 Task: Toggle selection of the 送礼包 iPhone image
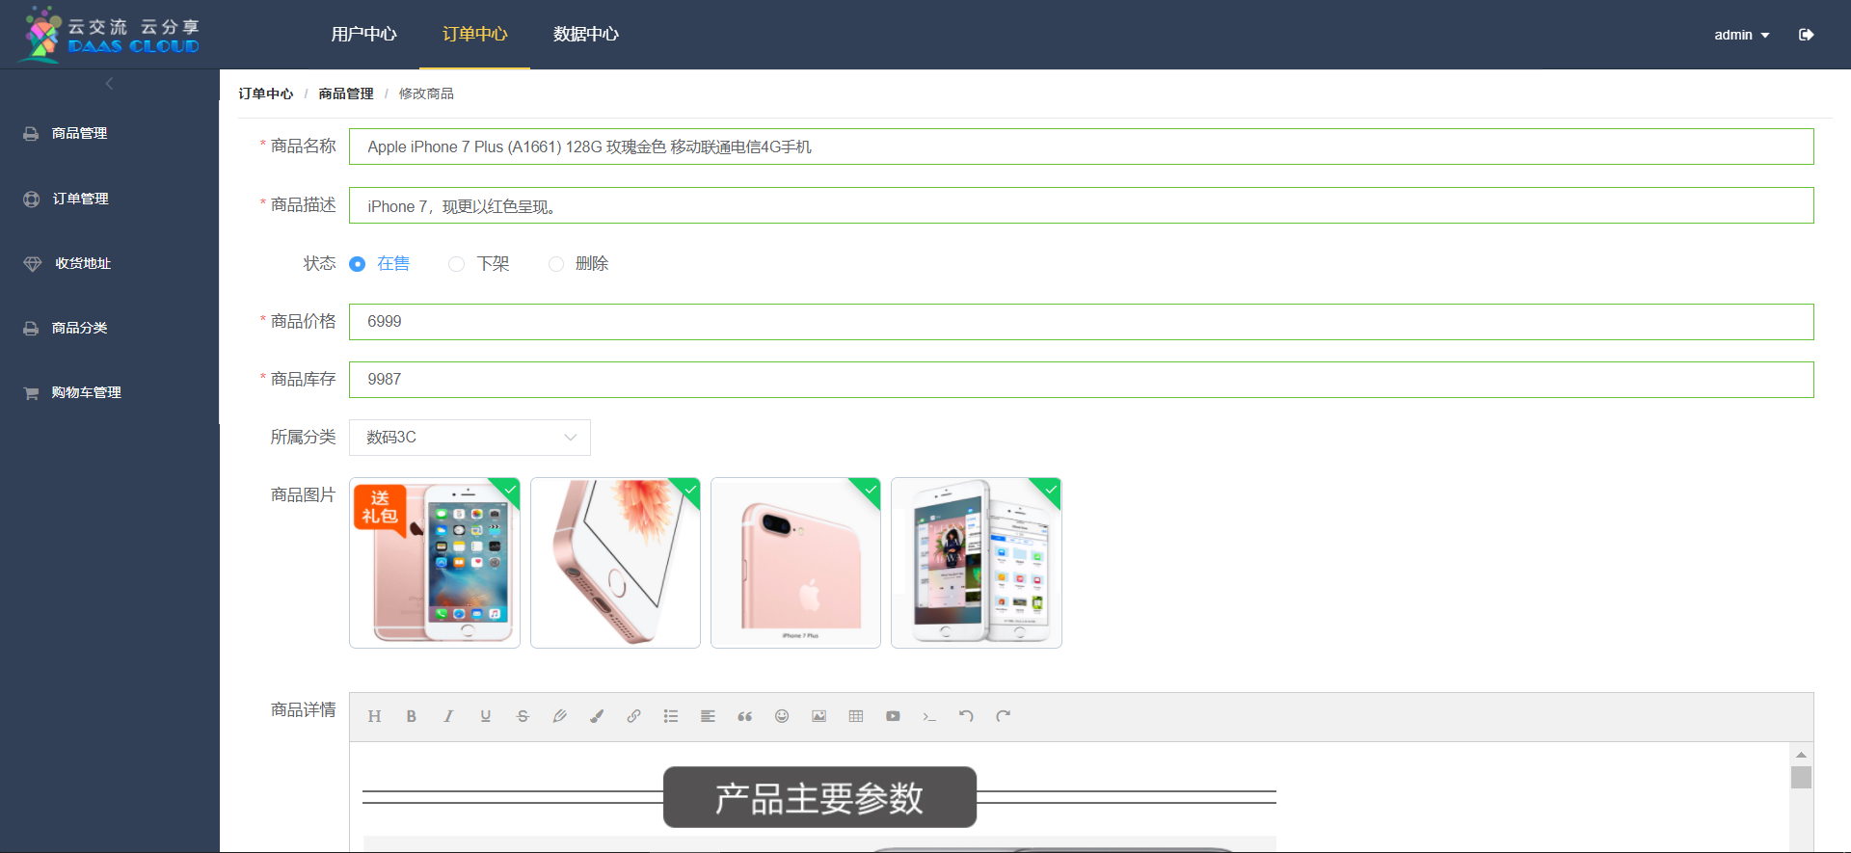435,563
